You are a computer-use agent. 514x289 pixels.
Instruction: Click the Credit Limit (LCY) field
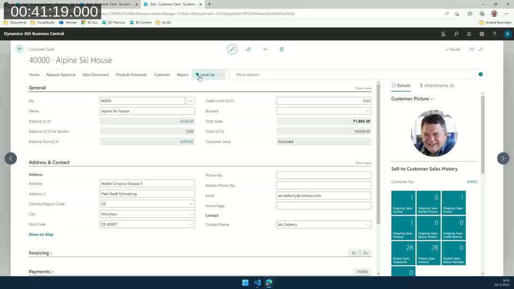324,101
